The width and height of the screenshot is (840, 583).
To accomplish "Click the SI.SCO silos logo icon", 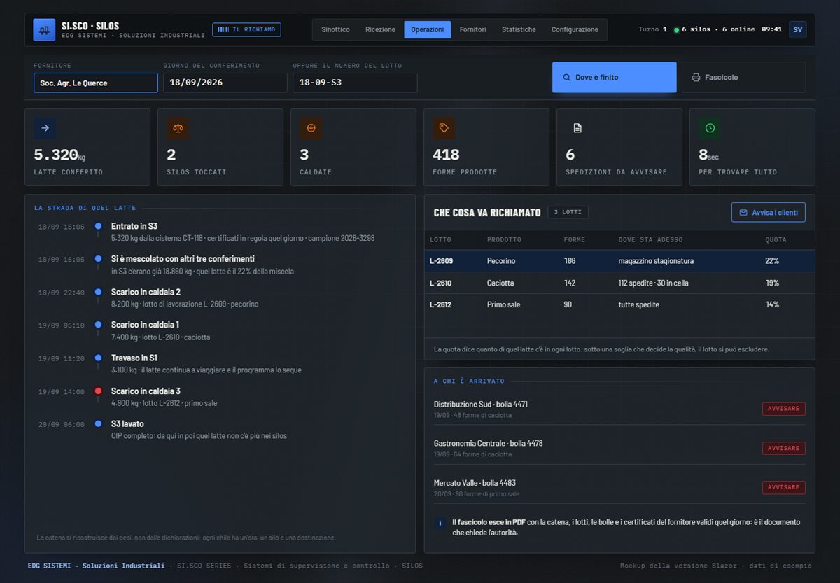I will click(x=44, y=29).
